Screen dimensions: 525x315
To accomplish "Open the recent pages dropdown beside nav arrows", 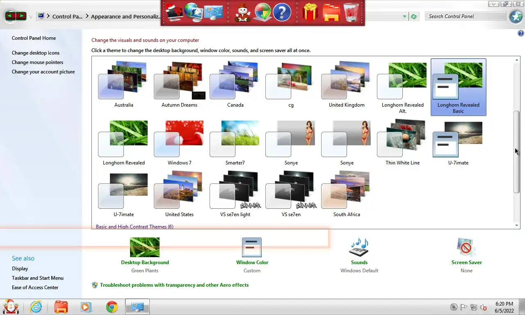I will (31, 17).
